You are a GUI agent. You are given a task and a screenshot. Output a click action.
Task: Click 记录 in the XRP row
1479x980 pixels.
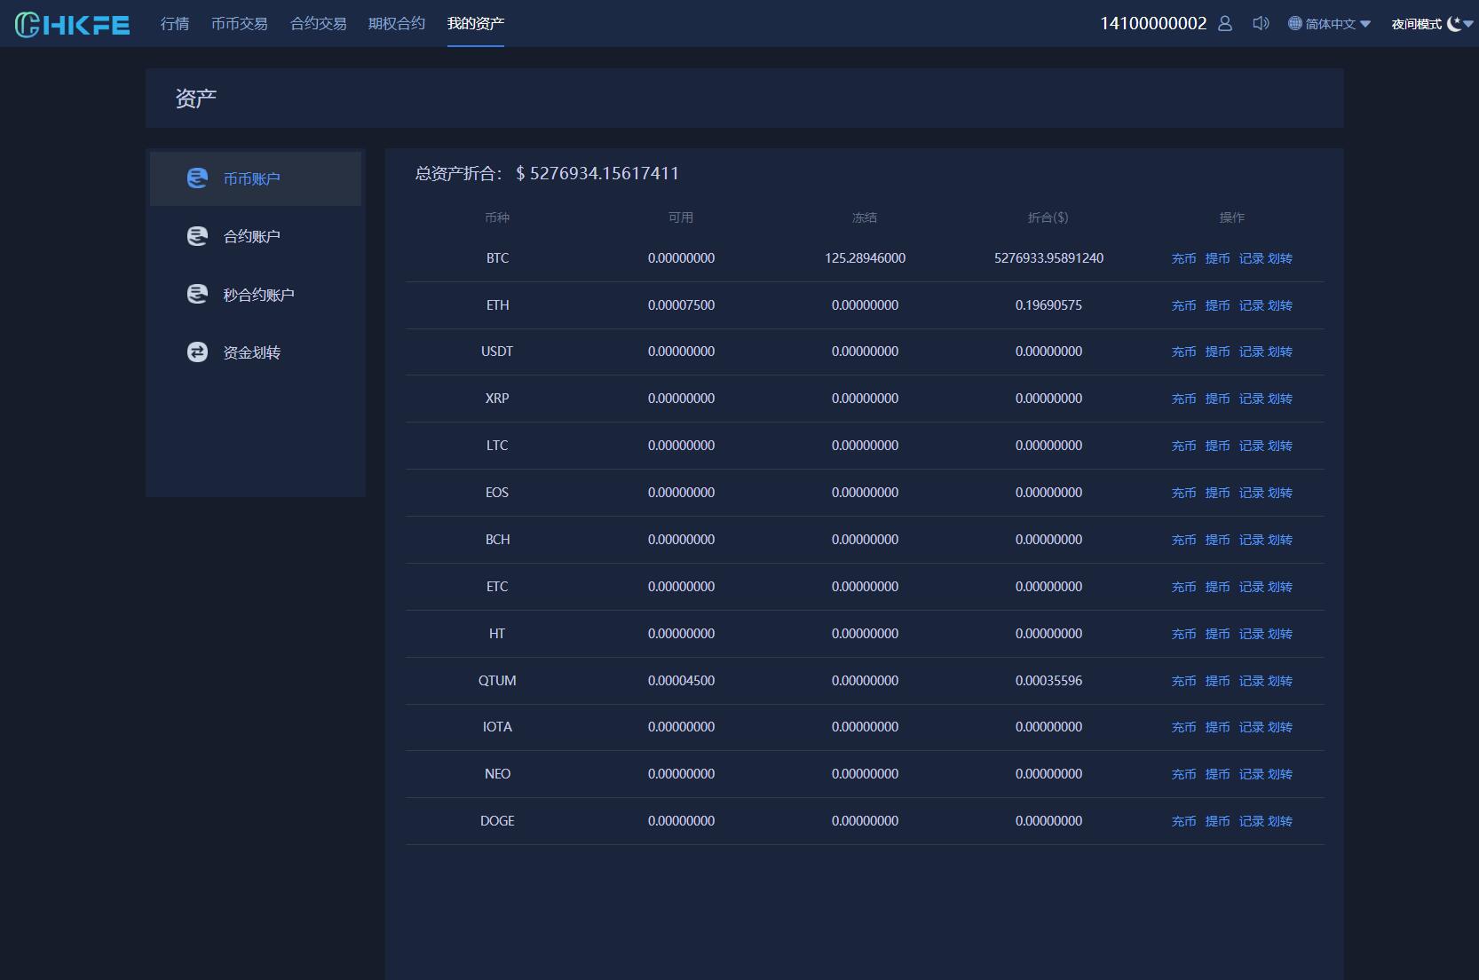tap(1251, 399)
